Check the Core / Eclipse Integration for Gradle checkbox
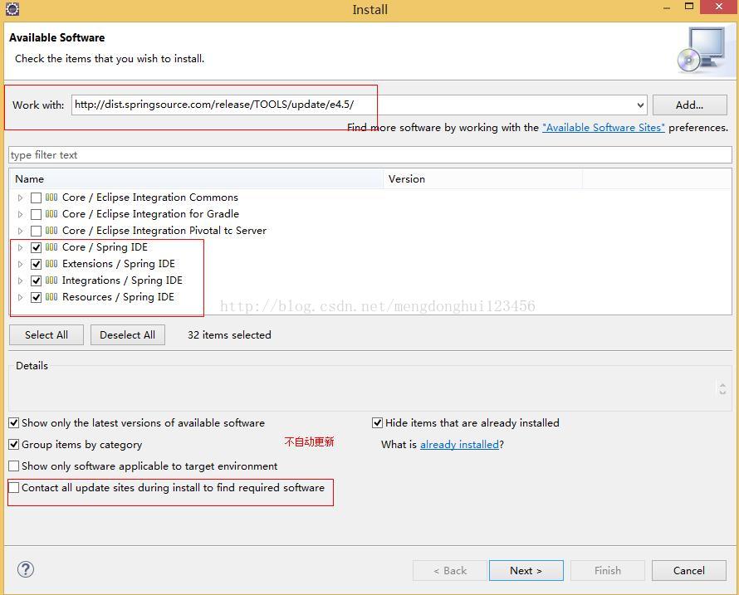The height and width of the screenshot is (595, 739). (36, 214)
